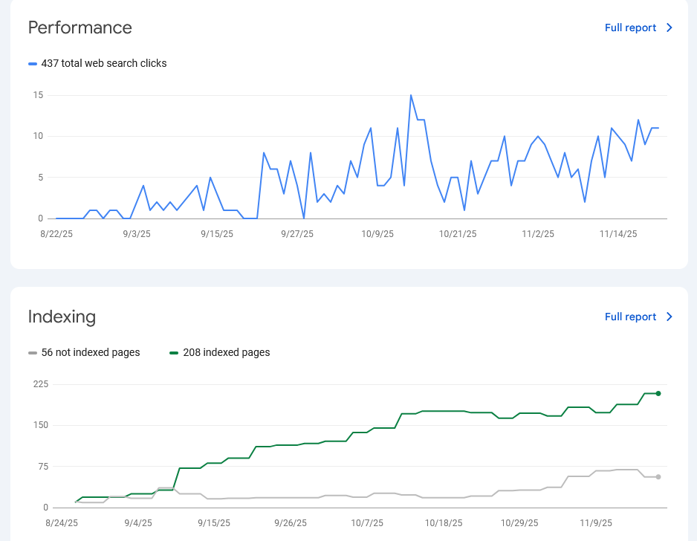This screenshot has width=697, height=541.
Task: Click the blue legend dash for web search clicks
Action: 33,63
